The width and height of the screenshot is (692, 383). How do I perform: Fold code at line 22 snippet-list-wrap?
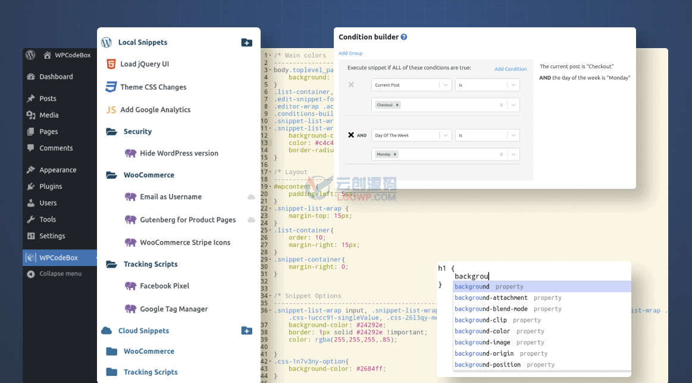[270, 208]
